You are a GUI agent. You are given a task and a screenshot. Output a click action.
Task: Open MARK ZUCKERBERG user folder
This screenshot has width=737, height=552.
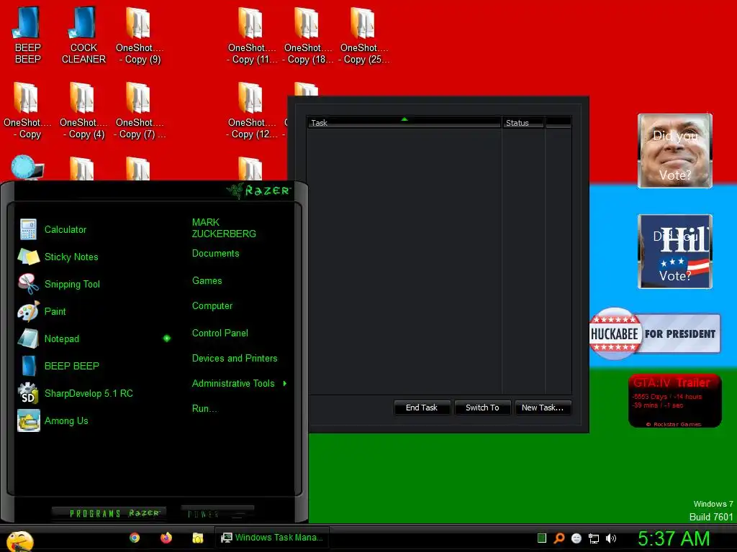pos(225,228)
